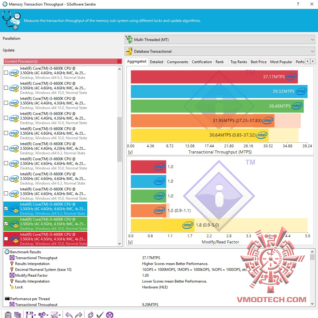Click the Lock row icon
This screenshot has height=318, width=318.
pos(12,287)
